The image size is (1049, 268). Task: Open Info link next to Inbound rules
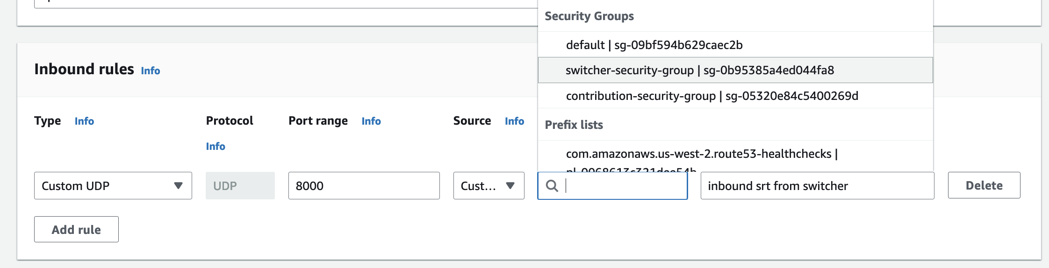point(151,71)
